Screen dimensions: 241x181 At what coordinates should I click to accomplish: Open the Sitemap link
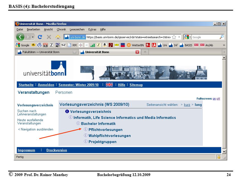click(x=136, y=85)
